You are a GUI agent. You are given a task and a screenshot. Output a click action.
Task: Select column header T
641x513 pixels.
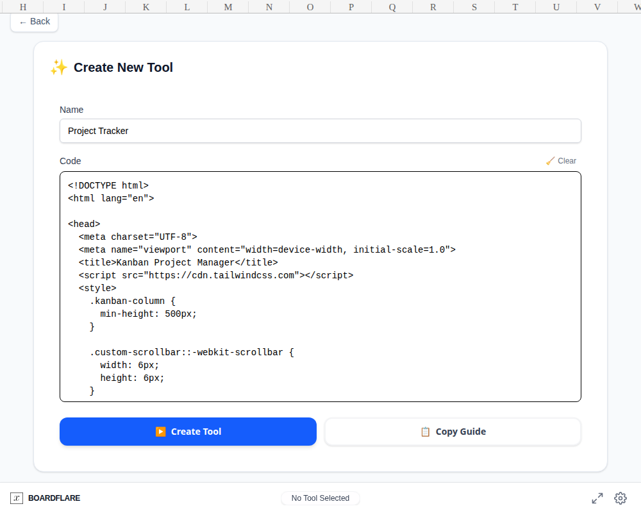click(515, 7)
